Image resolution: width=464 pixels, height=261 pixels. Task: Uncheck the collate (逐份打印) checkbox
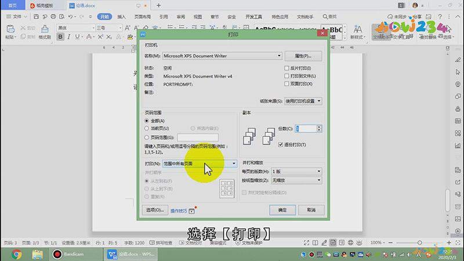click(x=281, y=144)
